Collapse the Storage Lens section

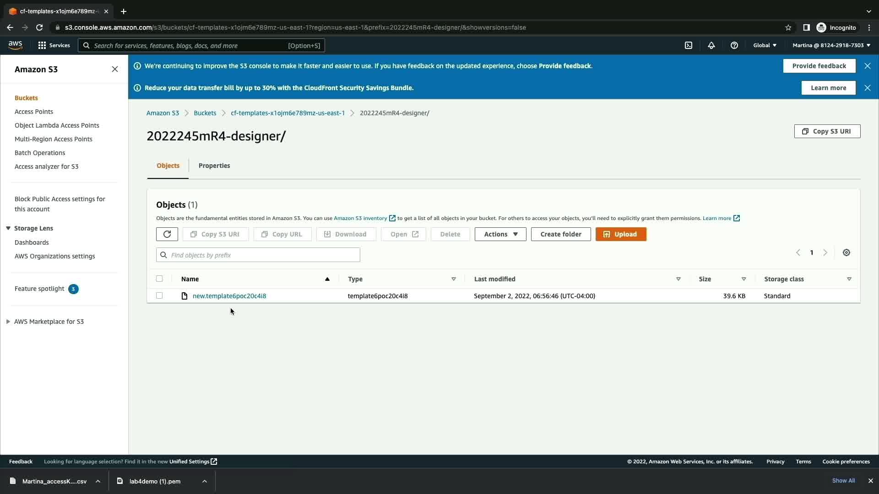pos(8,228)
